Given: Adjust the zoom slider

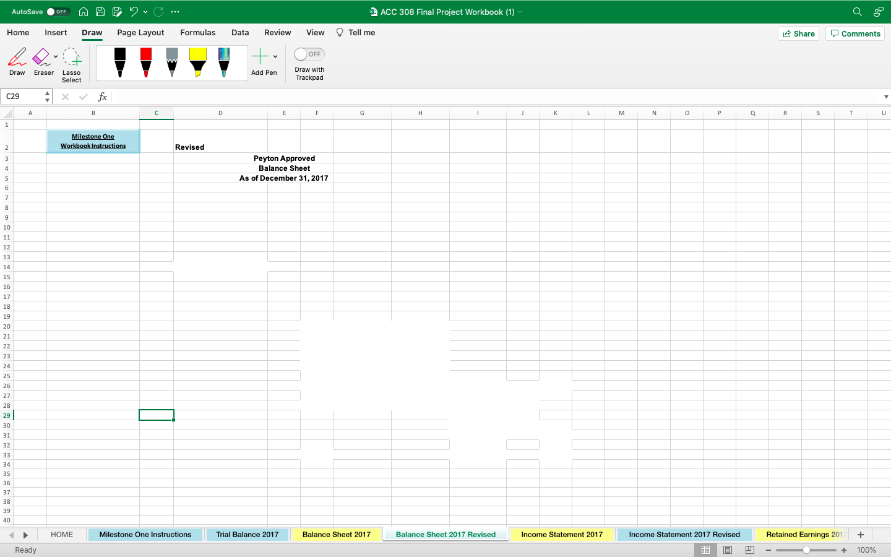Looking at the screenshot, I should (806, 550).
